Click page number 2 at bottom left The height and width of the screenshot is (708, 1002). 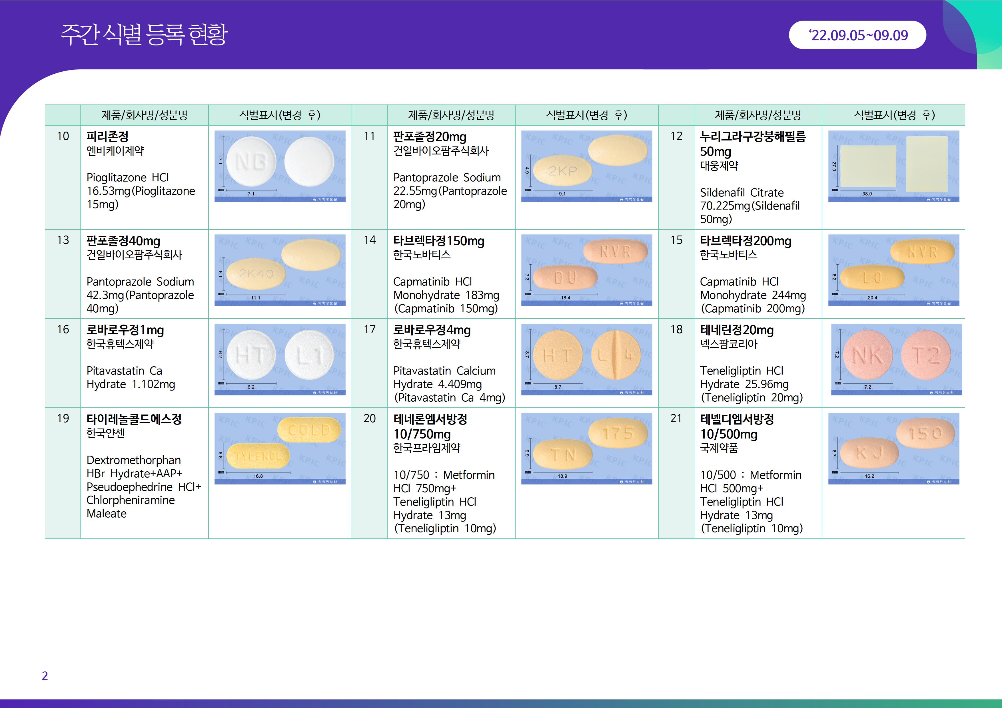tap(45, 676)
